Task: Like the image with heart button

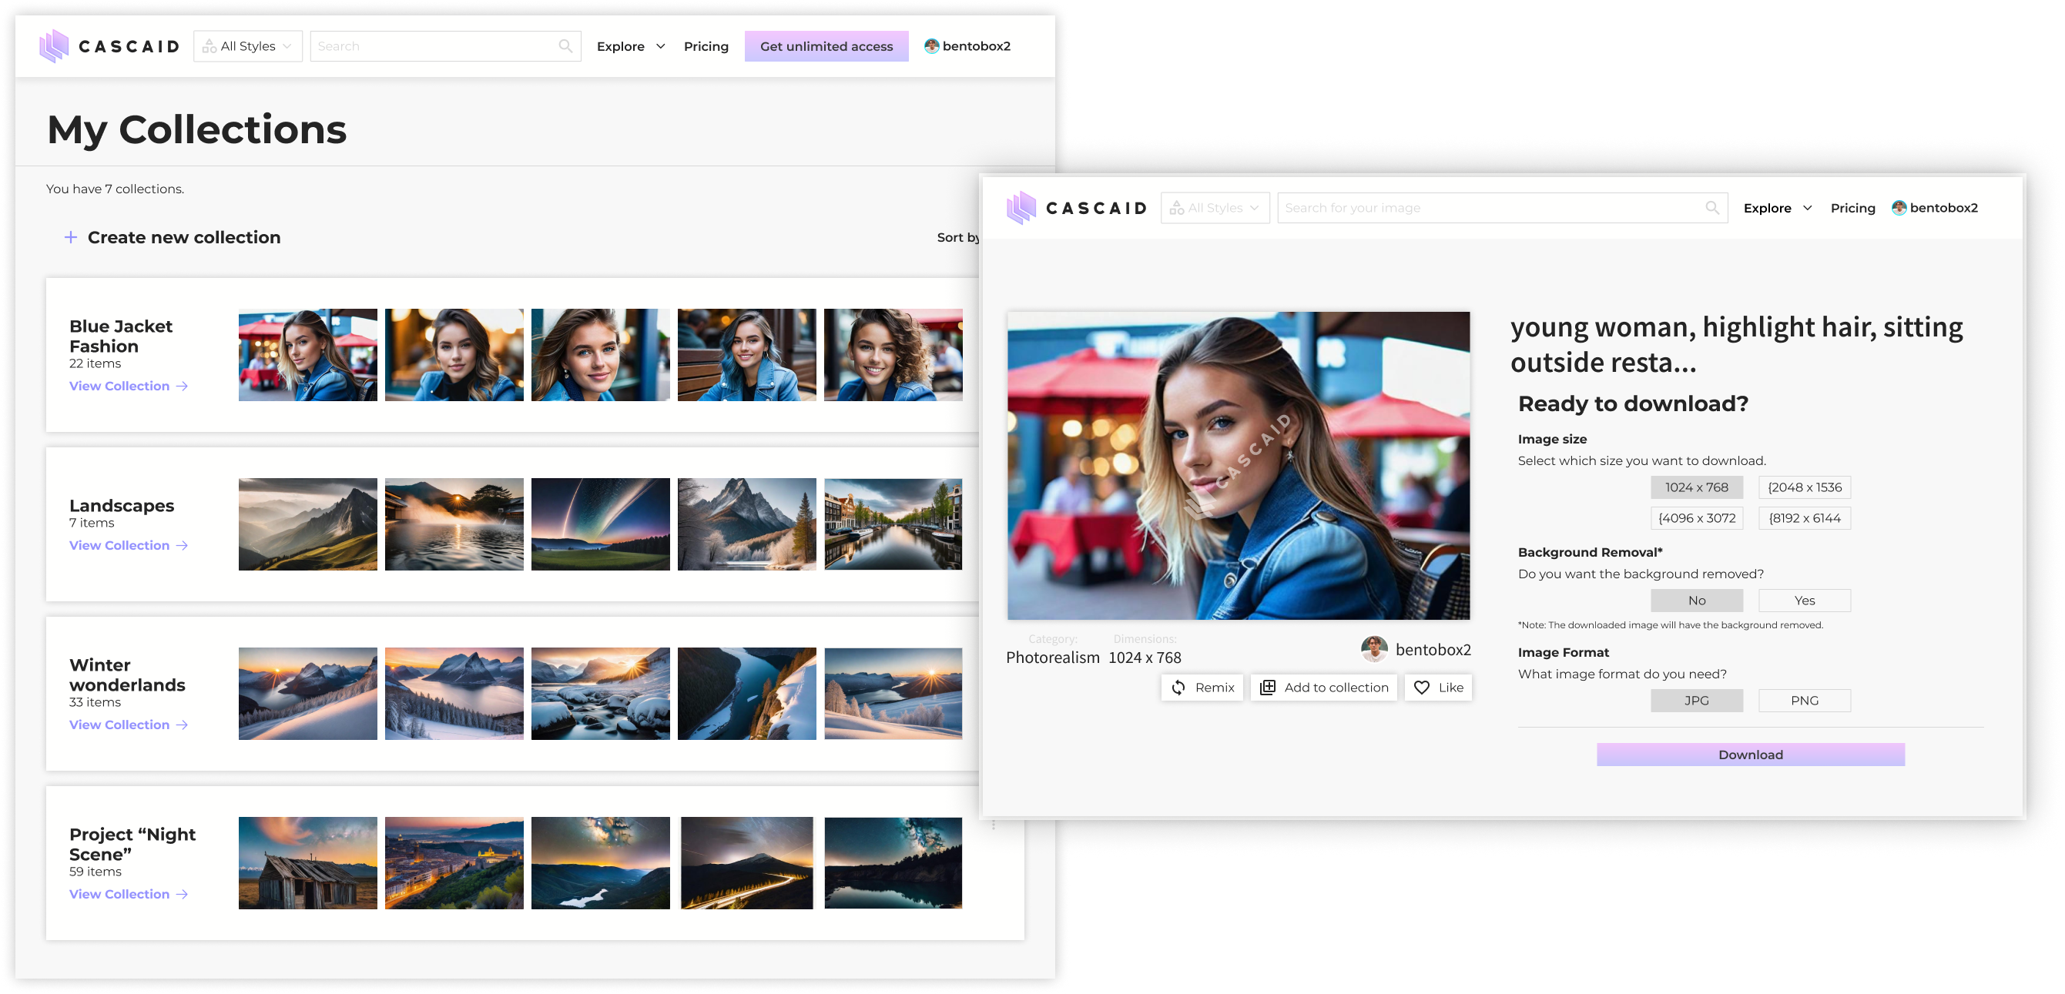Action: point(1438,688)
